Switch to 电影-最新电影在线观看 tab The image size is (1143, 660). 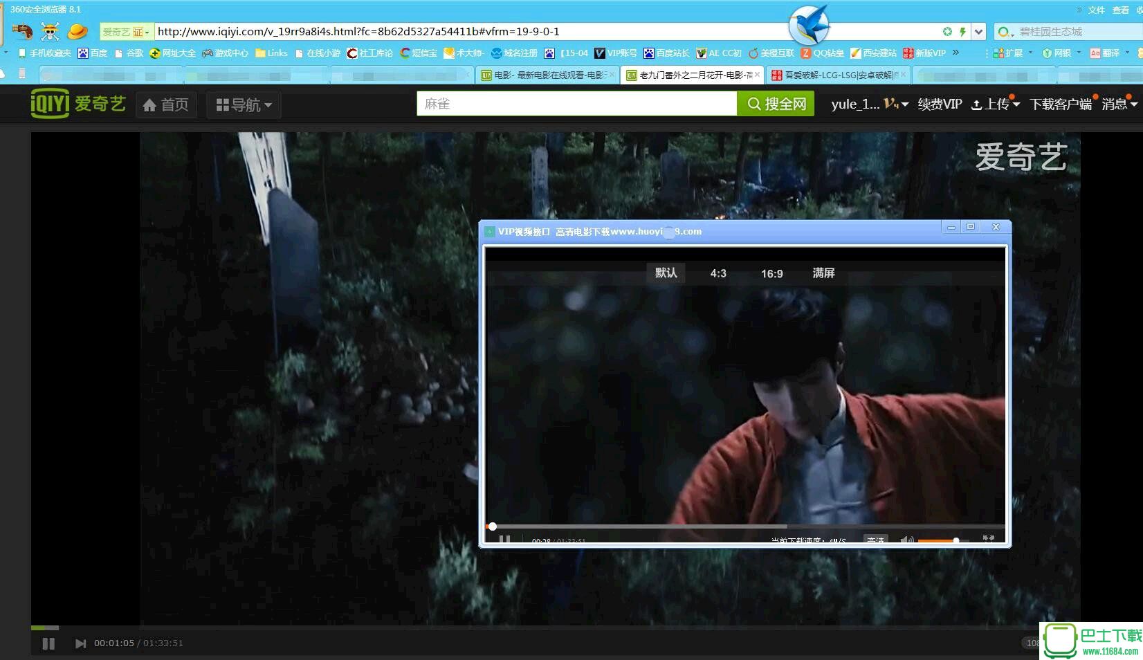547,75
